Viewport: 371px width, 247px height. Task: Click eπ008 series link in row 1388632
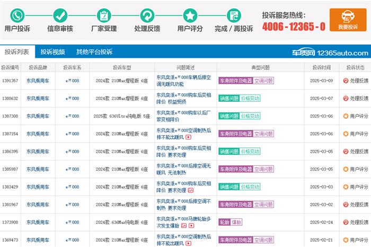coord(73,99)
